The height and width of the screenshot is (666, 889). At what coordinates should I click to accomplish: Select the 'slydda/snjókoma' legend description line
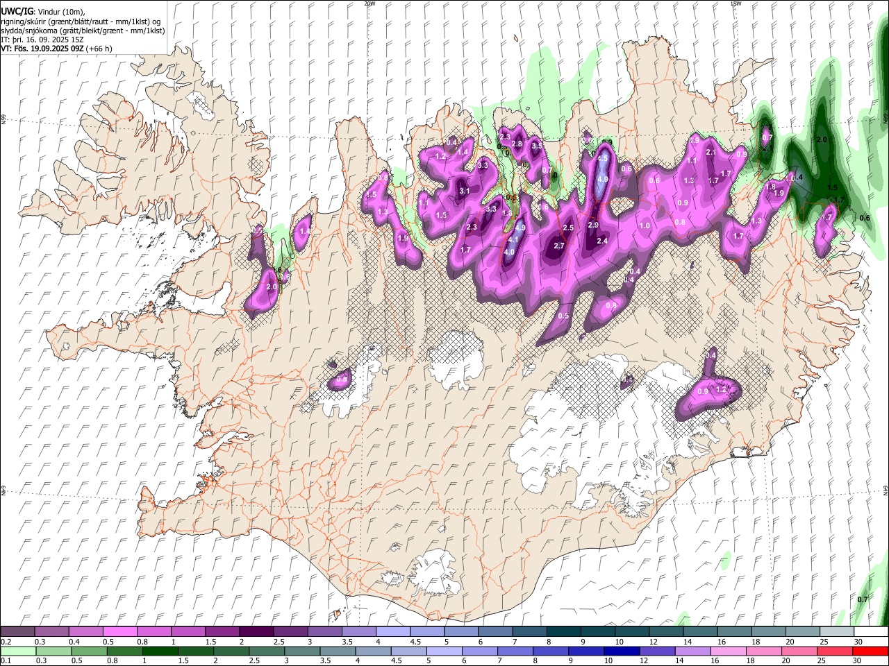(83, 31)
